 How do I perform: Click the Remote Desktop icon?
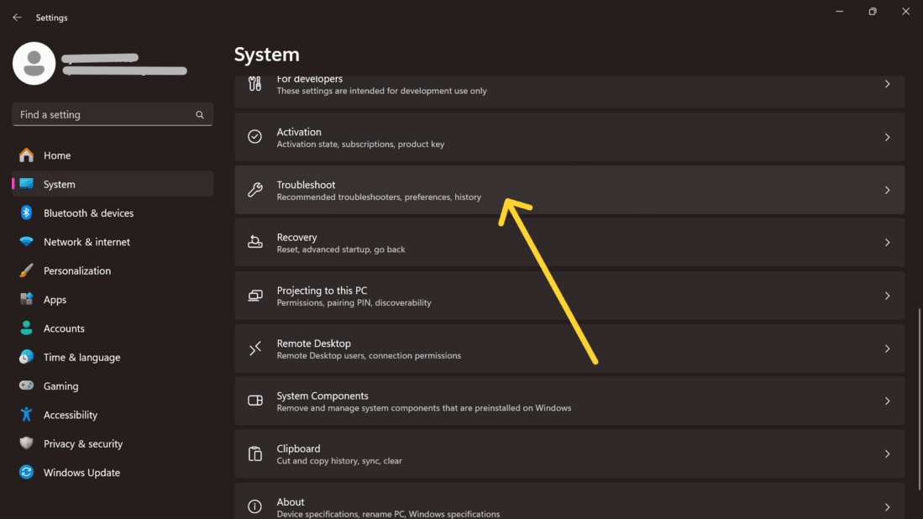(x=255, y=349)
